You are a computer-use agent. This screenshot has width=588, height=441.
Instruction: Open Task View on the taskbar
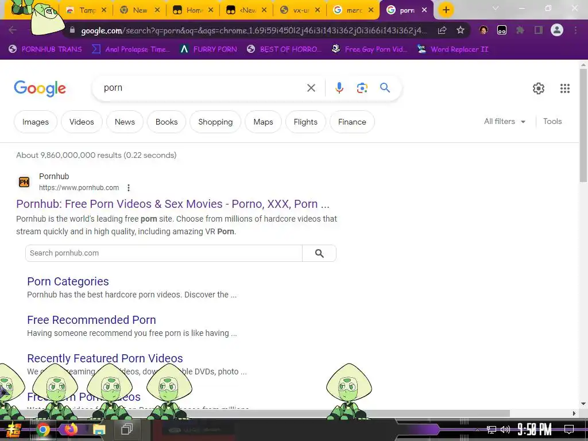click(x=127, y=429)
